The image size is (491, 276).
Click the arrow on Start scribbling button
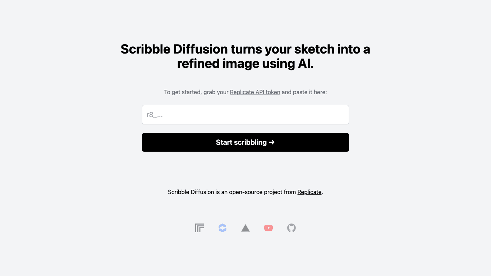272,142
